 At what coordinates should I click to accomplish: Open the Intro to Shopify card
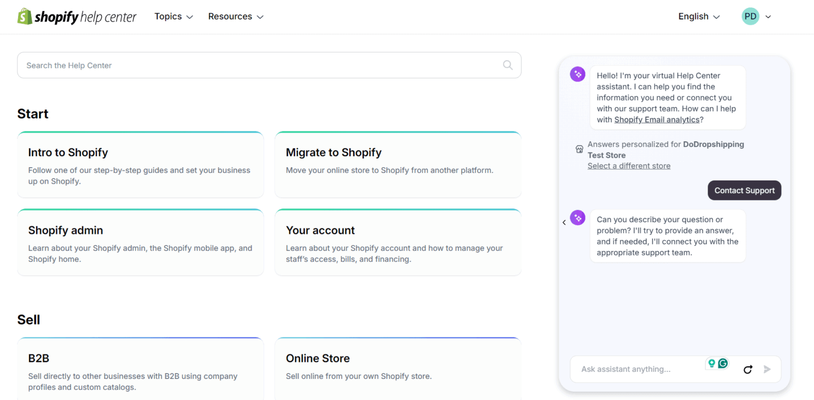[x=140, y=165]
